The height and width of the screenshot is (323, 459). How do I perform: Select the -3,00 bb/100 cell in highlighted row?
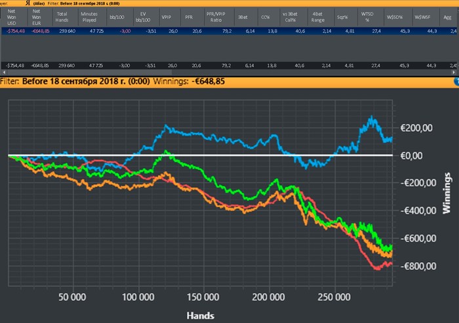tap(125, 31)
